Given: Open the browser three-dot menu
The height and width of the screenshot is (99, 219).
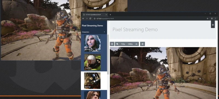Looking at the screenshot, I should [215, 18].
